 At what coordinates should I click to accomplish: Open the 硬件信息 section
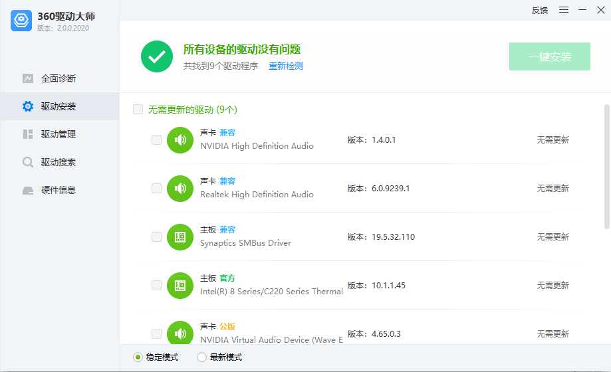pyautogui.click(x=60, y=190)
